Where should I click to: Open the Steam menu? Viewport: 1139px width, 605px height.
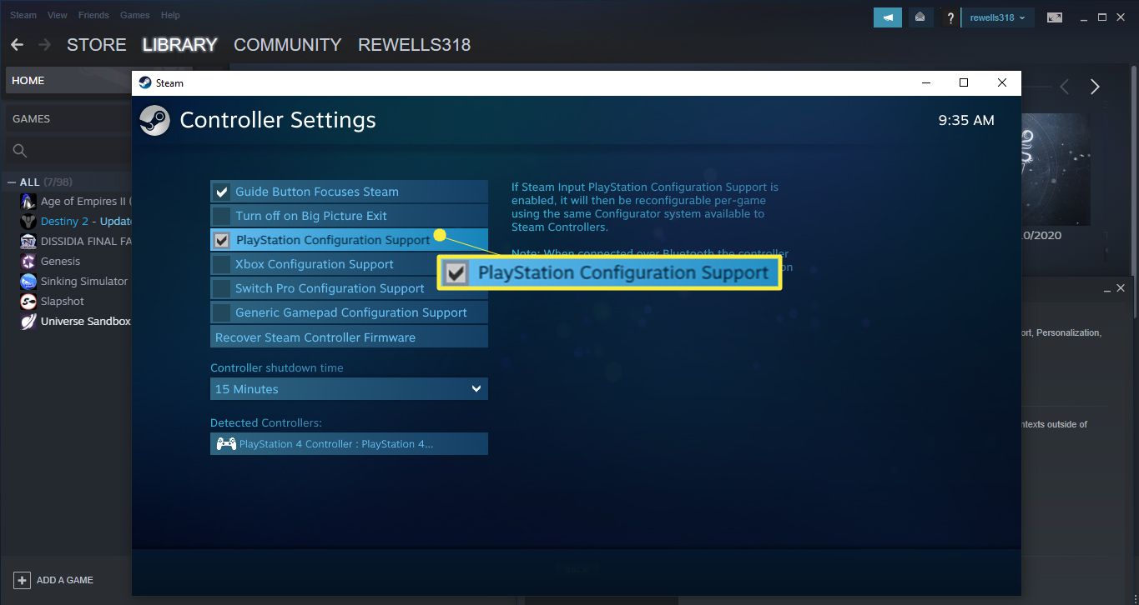23,15
